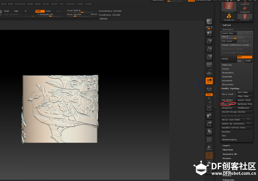Open the Movie menu
The image size is (258, 181).
click(4, 4)
